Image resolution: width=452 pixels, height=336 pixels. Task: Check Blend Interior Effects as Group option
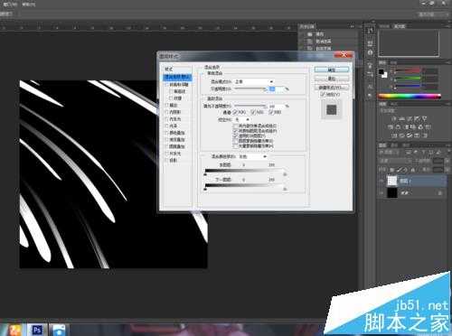(235, 126)
